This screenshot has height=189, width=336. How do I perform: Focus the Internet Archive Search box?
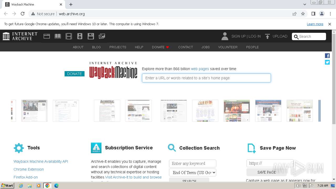click(x=309, y=36)
